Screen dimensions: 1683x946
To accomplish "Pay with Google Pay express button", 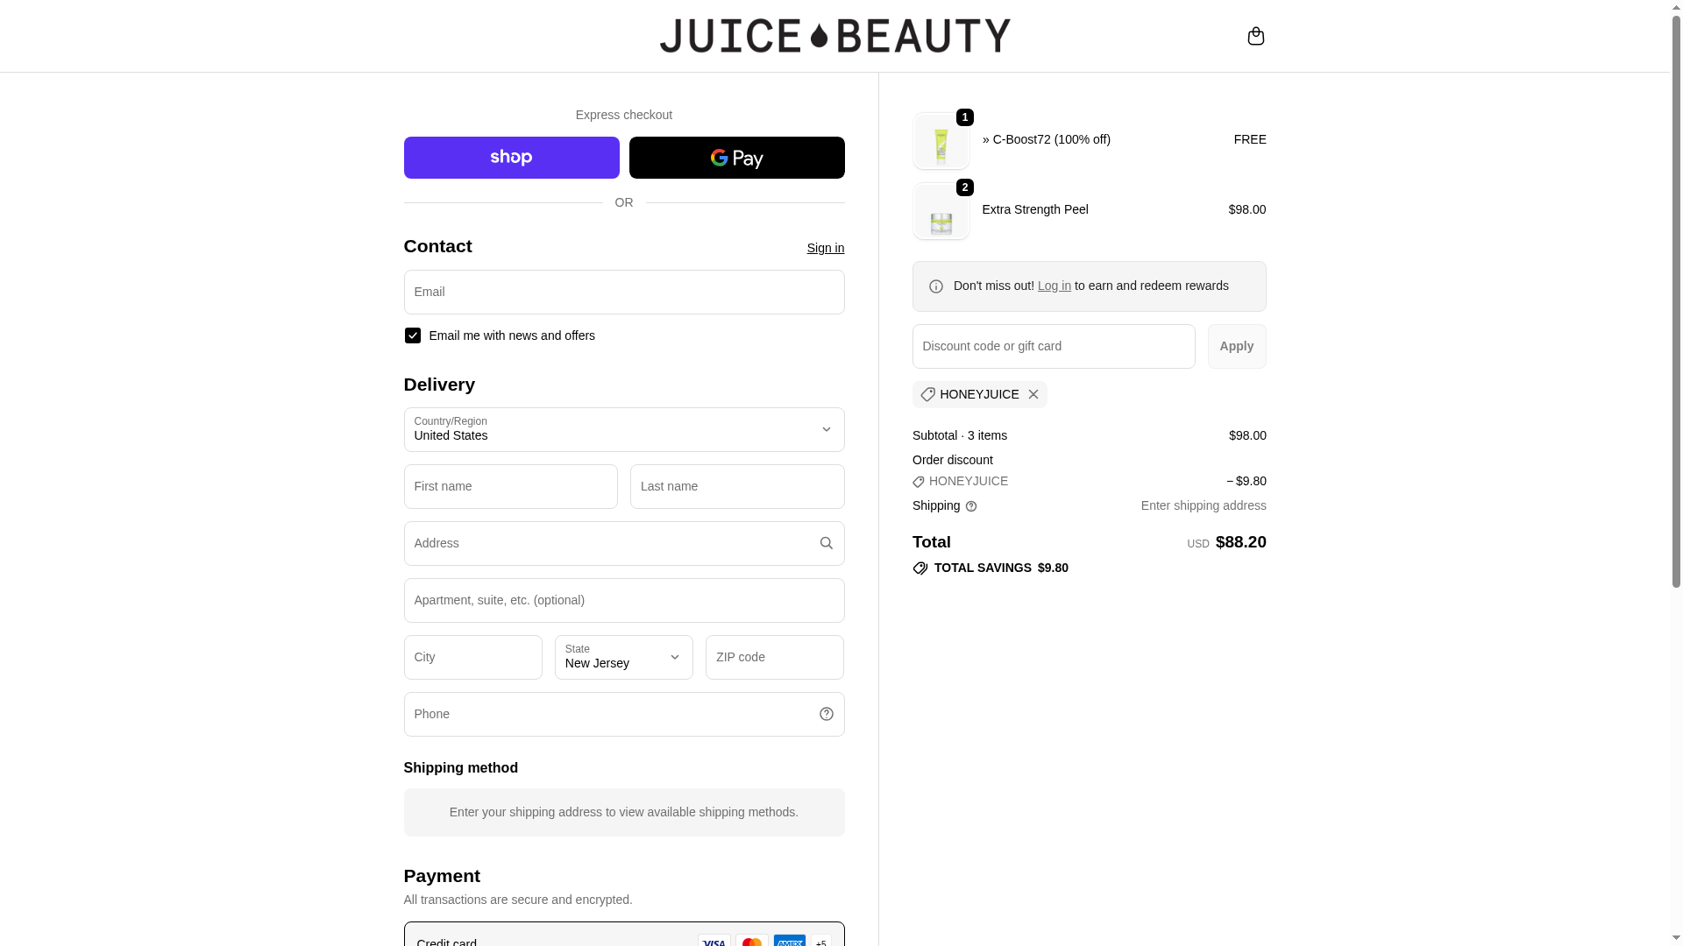I will pyautogui.click(x=736, y=158).
